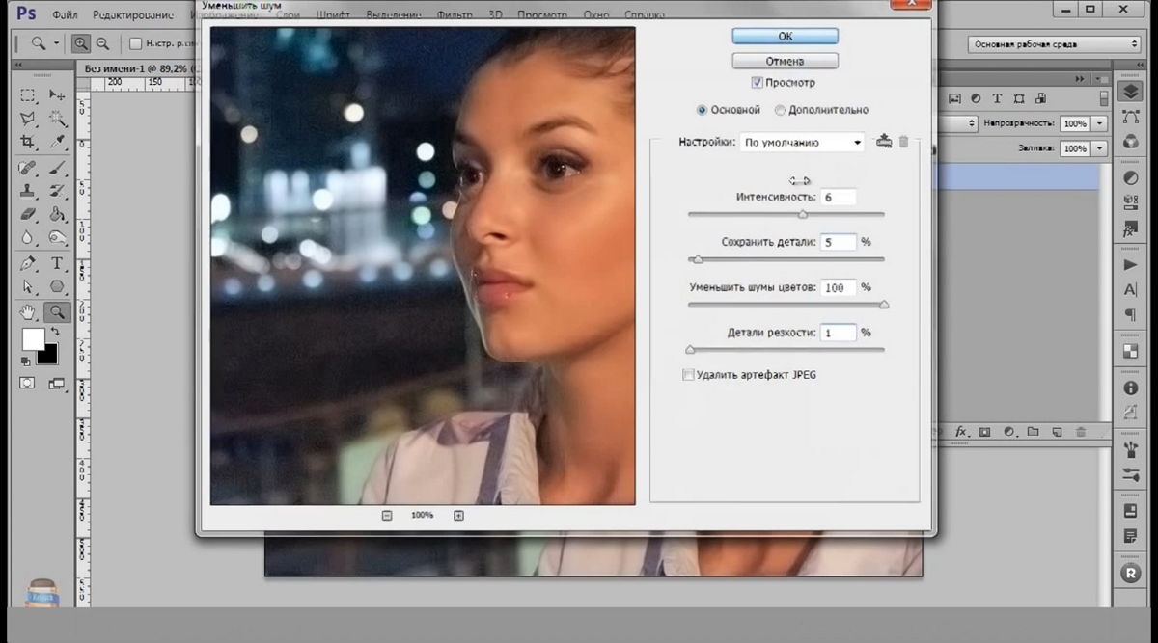Open the Непрозрачность opacity dropdown arrow
The width and height of the screenshot is (1158, 643).
[1100, 123]
